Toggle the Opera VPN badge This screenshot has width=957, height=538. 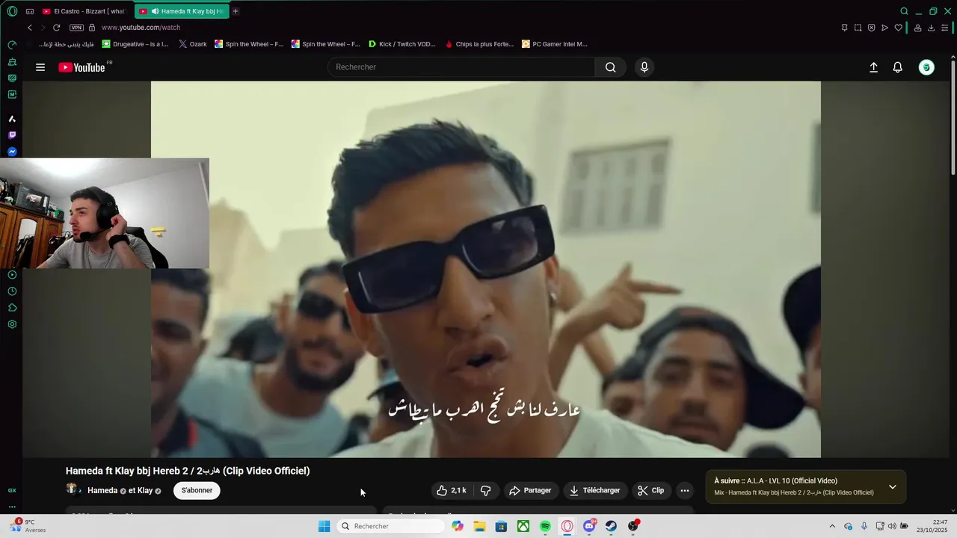tap(76, 28)
